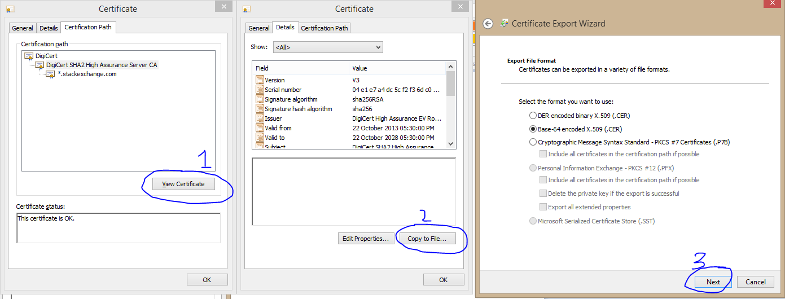Click the 22 October 2028 valid-to value
This screenshot has height=299, width=785.
pyautogui.click(x=393, y=138)
